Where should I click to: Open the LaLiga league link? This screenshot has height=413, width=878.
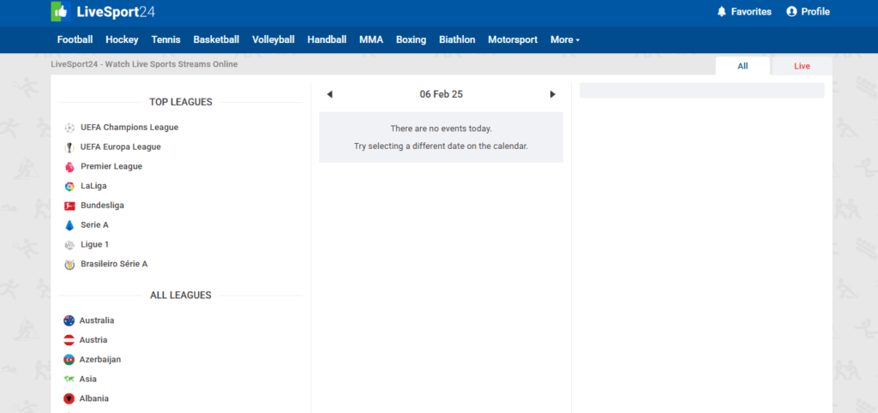pos(93,186)
